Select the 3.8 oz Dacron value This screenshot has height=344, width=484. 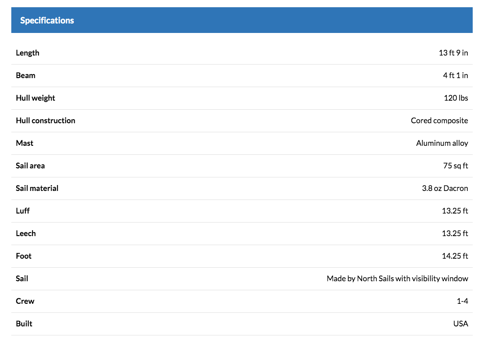tap(445, 188)
